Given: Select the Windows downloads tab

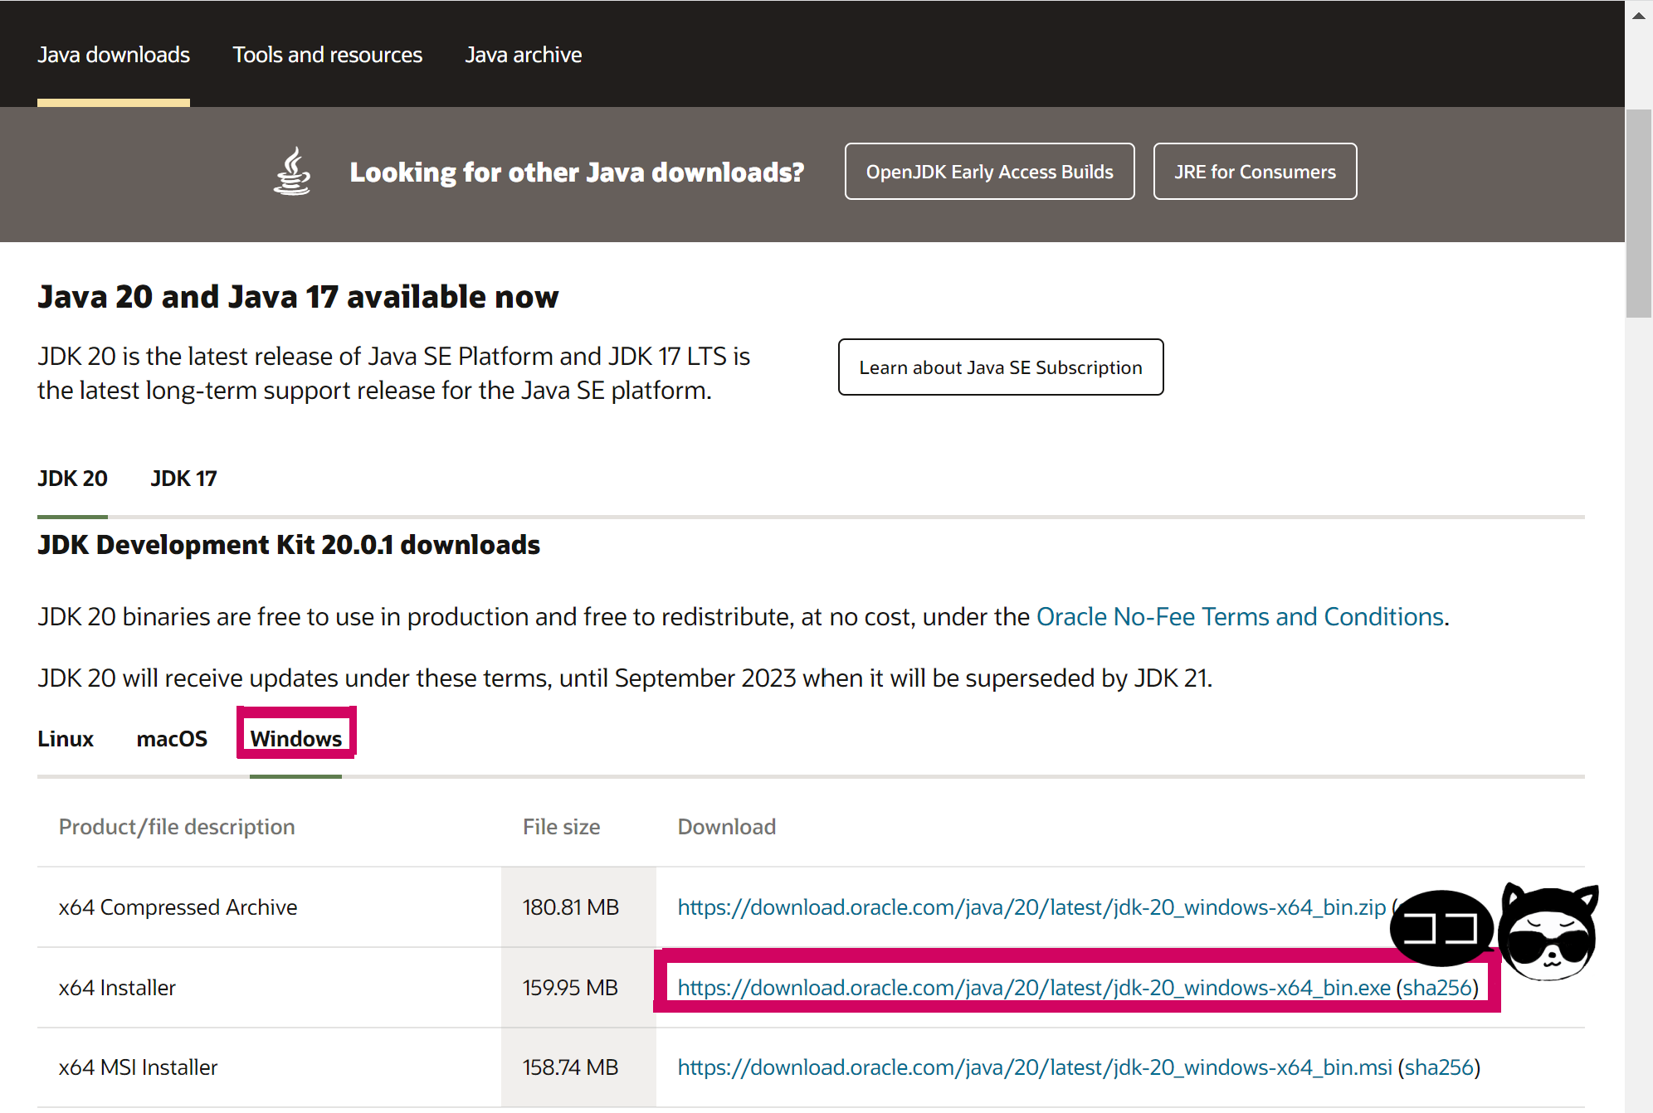Looking at the screenshot, I should [295, 738].
